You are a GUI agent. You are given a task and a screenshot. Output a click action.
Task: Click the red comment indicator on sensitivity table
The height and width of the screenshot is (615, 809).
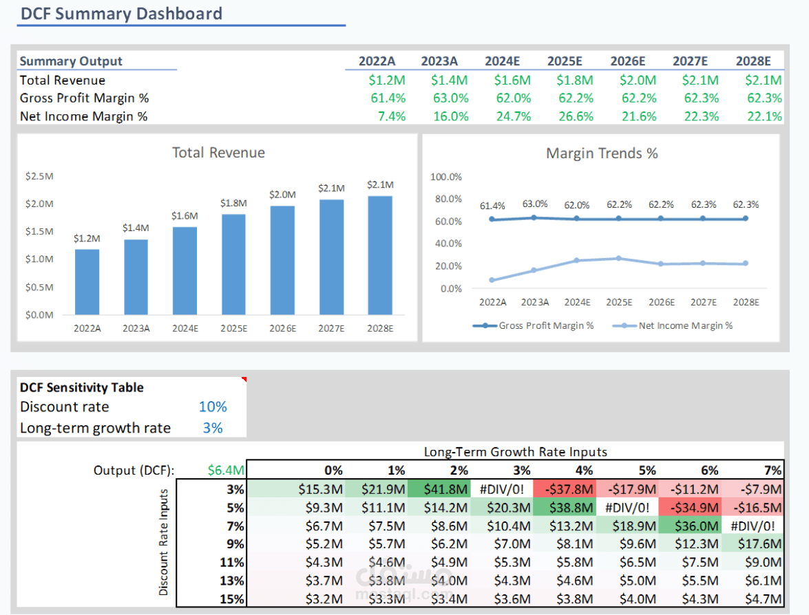pos(244,380)
